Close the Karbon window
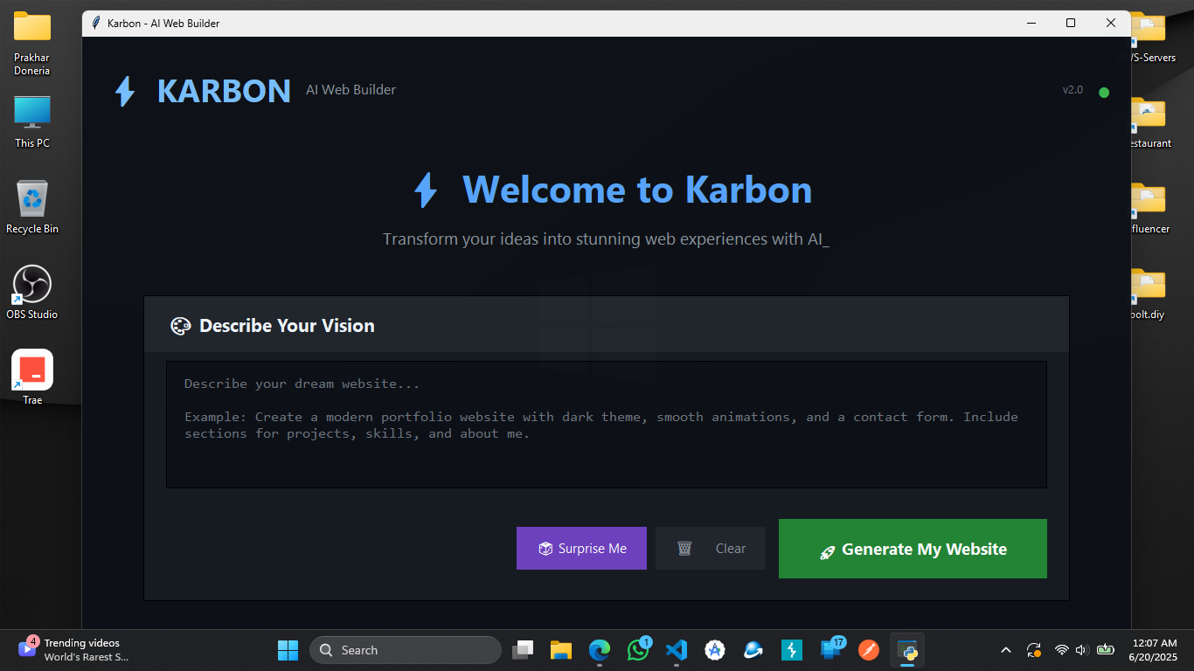 1111,24
